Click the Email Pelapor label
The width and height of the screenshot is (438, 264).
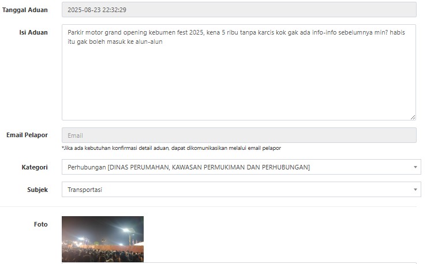pos(27,135)
